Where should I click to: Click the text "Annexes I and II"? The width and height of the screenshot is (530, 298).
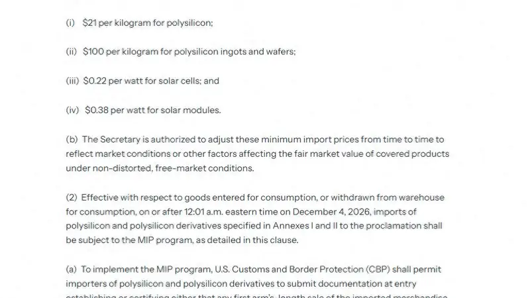(x=305, y=226)
